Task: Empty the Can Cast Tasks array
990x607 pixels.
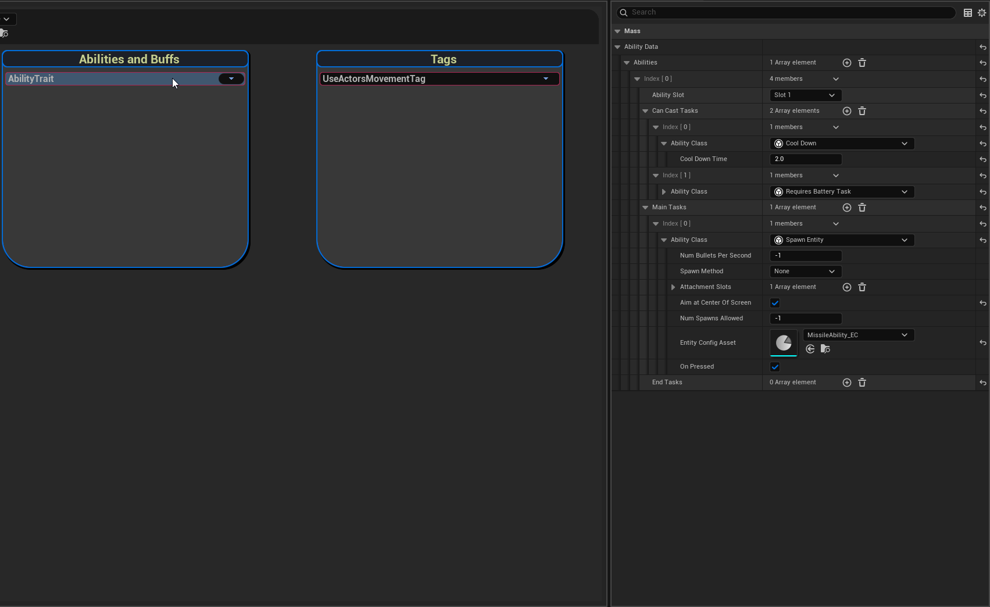Action: tap(862, 111)
